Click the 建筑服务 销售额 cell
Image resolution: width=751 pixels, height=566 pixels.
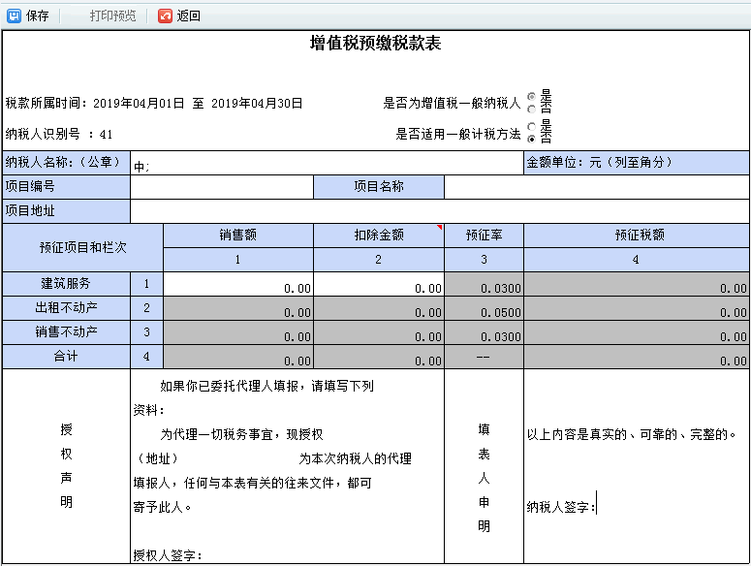tap(238, 284)
